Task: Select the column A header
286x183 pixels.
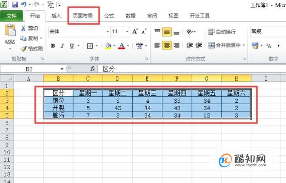Action: click(x=29, y=79)
